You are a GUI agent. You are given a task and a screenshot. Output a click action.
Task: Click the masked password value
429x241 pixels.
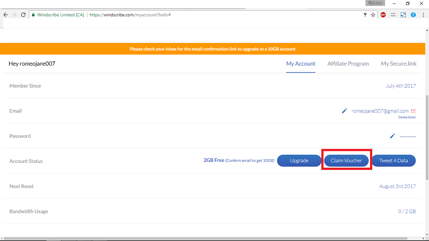click(x=408, y=136)
